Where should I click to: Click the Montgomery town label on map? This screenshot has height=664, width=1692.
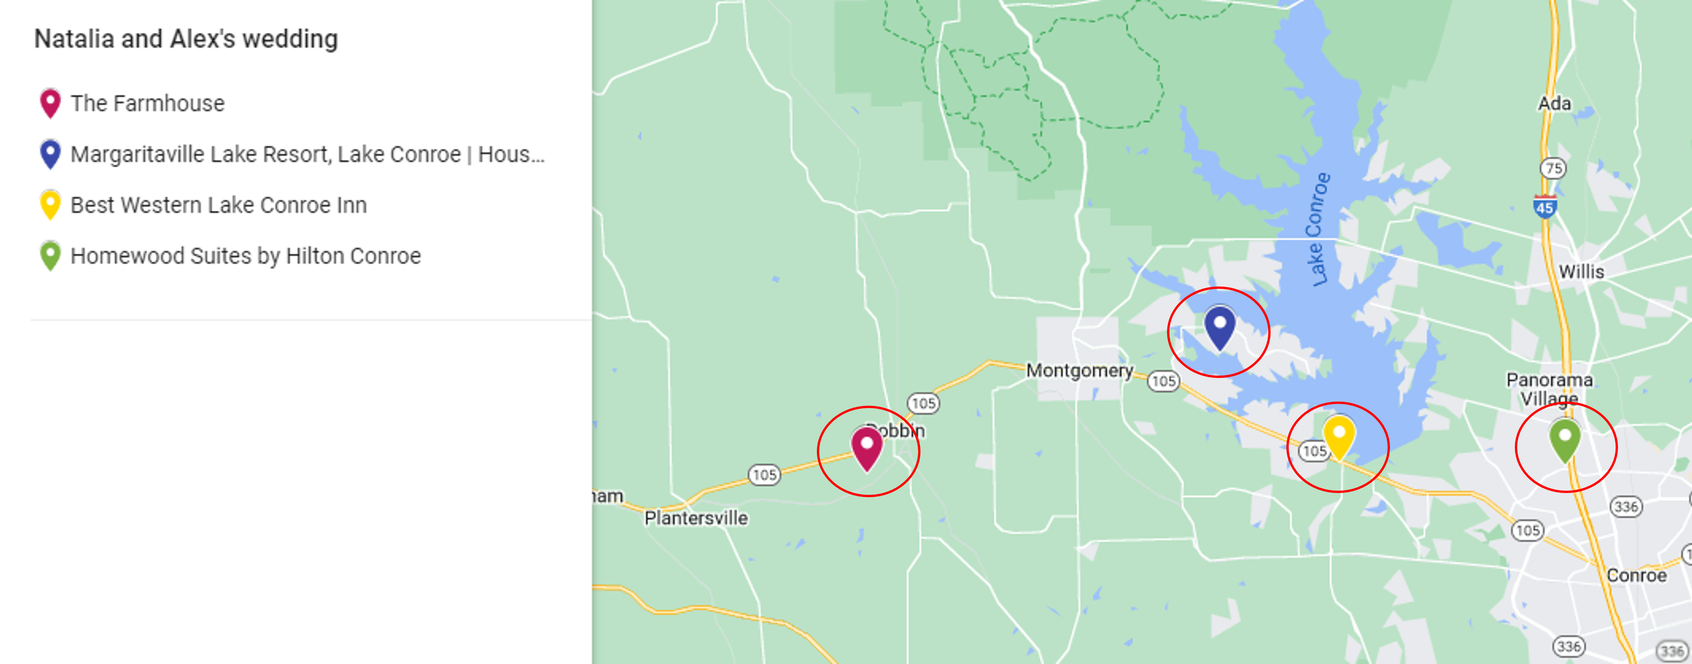pos(1079,371)
